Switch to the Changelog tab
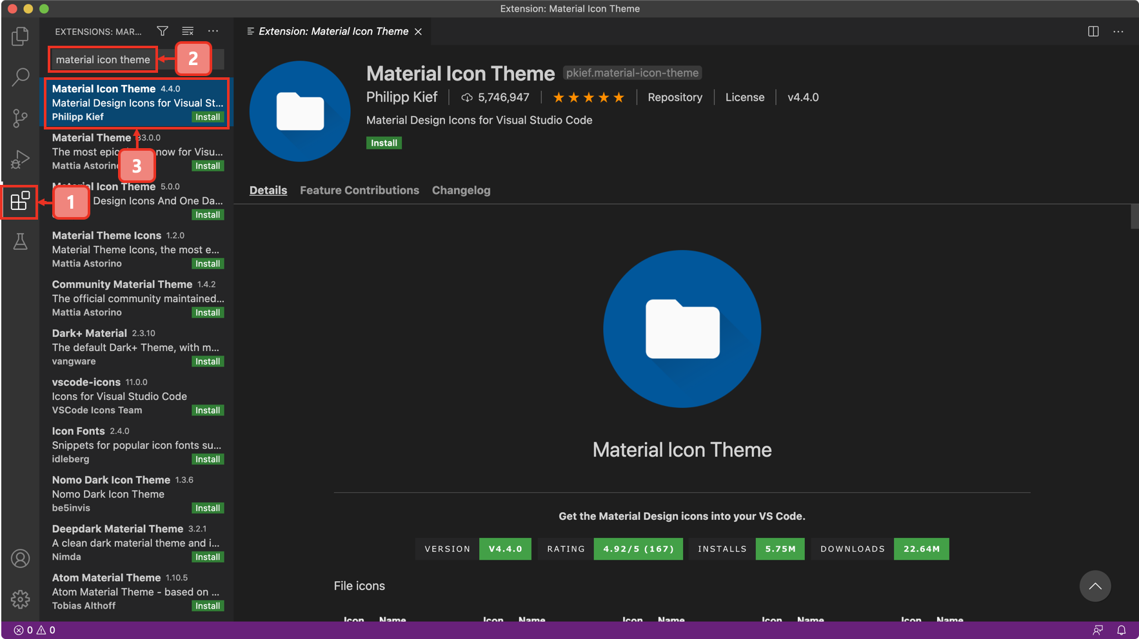This screenshot has height=639, width=1139. (x=461, y=190)
